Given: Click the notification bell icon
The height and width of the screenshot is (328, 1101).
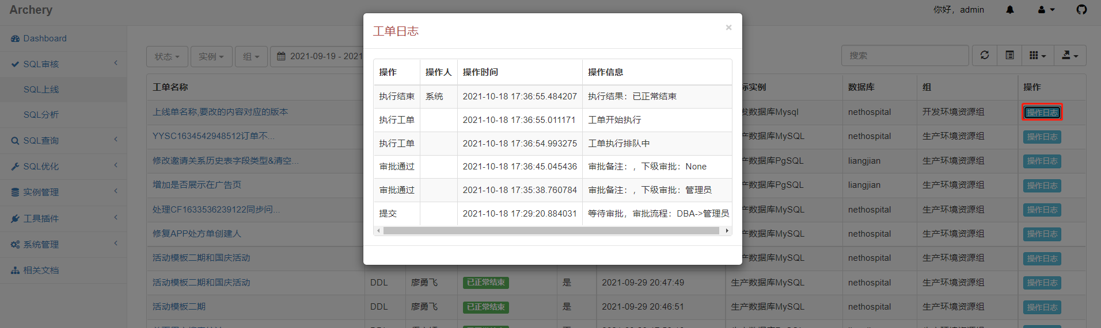Looking at the screenshot, I should (x=1010, y=10).
